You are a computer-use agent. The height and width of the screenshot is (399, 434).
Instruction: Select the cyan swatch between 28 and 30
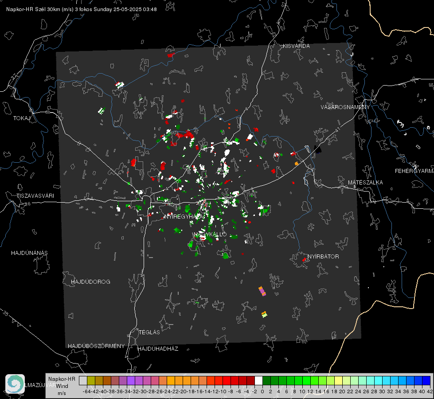[x=379, y=380]
